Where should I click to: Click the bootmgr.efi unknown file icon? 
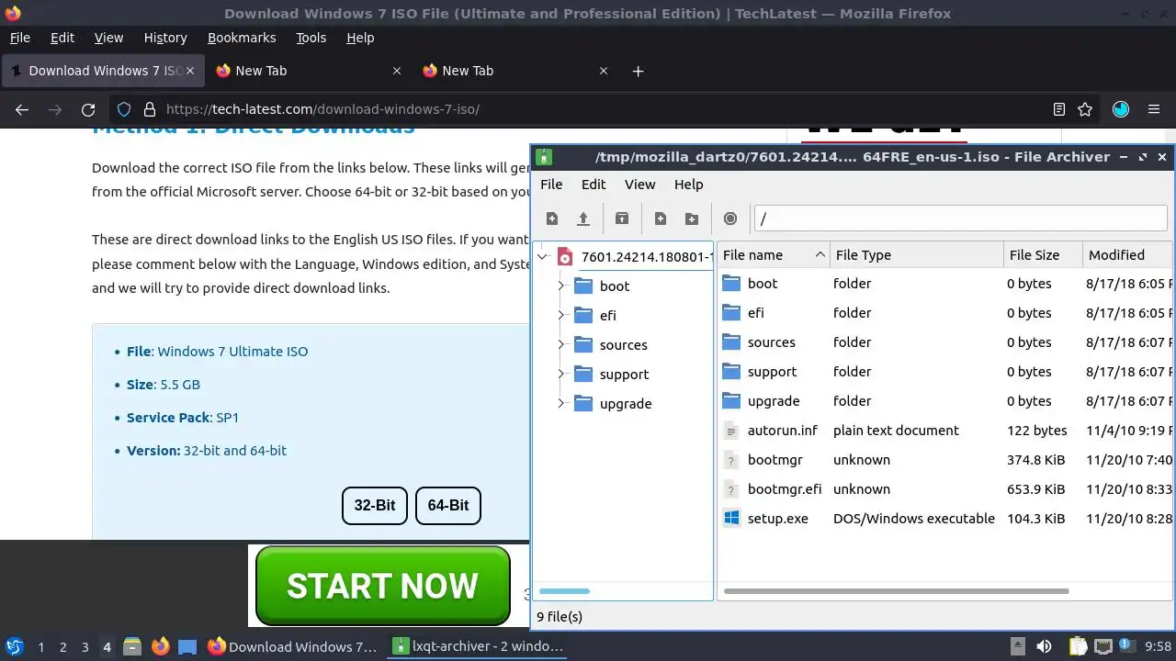pos(731,489)
